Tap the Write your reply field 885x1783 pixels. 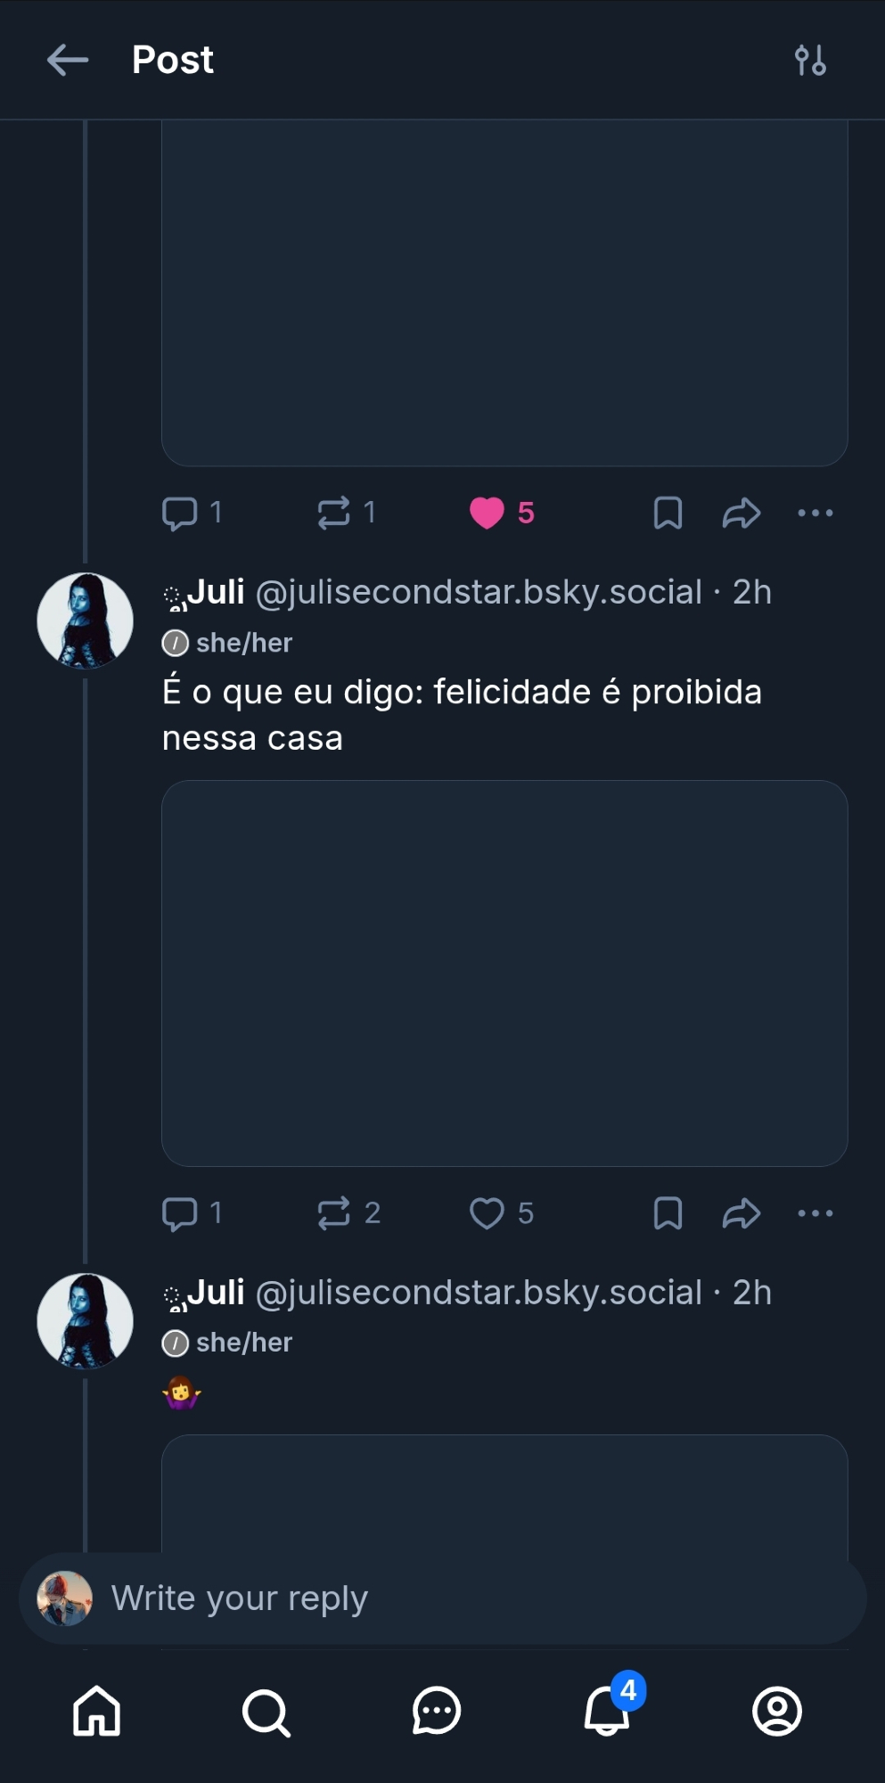coord(446,1598)
